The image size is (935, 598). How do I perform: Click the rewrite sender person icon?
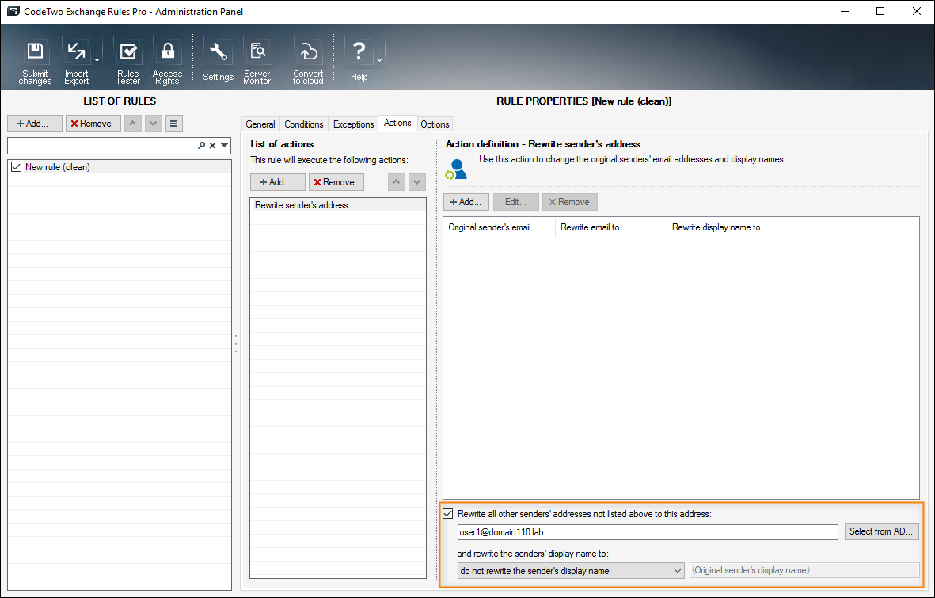coord(456,169)
